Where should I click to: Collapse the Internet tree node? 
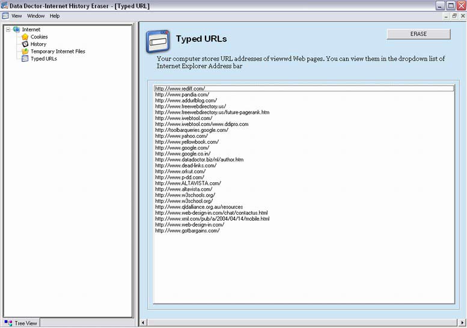(8, 29)
